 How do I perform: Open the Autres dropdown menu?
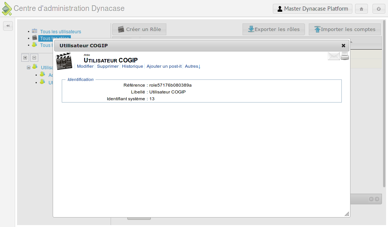click(192, 66)
